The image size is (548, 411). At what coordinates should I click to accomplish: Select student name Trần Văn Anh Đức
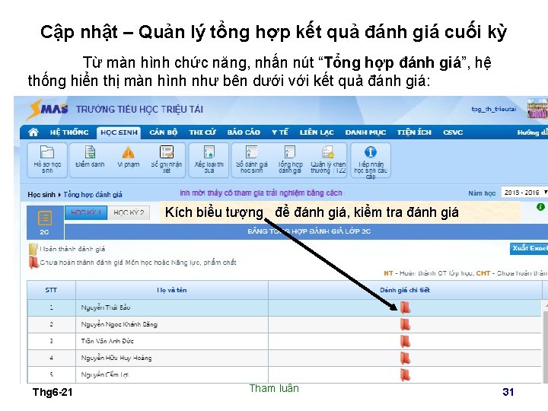107,341
